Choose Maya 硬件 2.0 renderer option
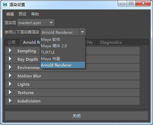The height and width of the screenshot is (125, 153). 63,46
